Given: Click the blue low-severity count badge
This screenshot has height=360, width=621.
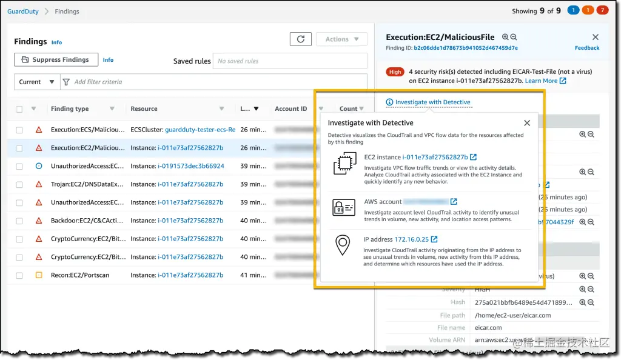Looking at the screenshot, I should point(573,10).
